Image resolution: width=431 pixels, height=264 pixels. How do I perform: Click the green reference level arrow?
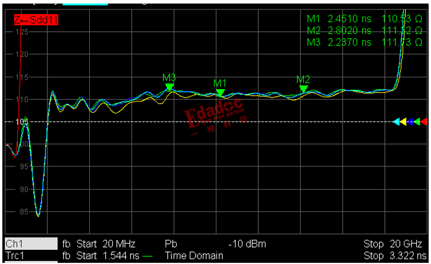[x=417, y=122]
